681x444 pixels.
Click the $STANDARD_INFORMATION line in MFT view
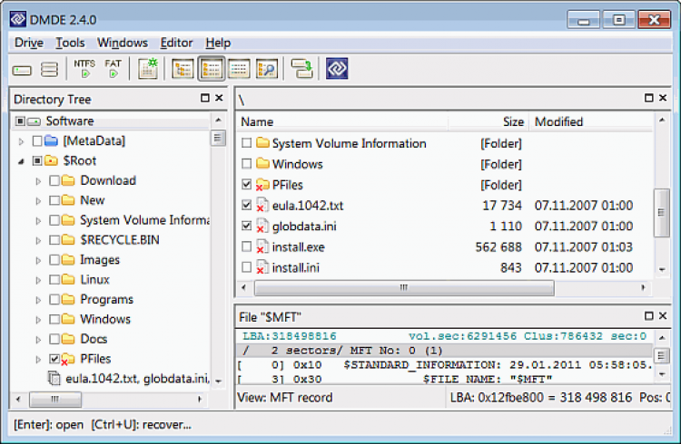[445, 364]
